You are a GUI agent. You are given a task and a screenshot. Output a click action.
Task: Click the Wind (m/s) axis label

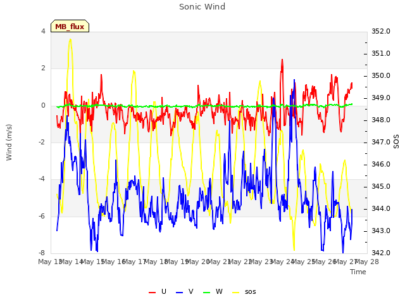click(9, 142)
